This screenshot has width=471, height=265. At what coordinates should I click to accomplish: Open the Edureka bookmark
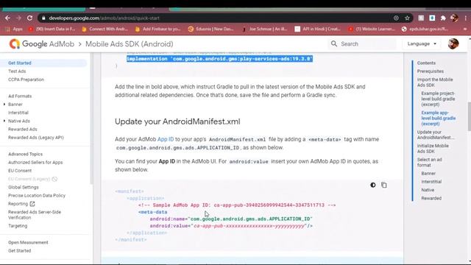[x=211, y=29]
